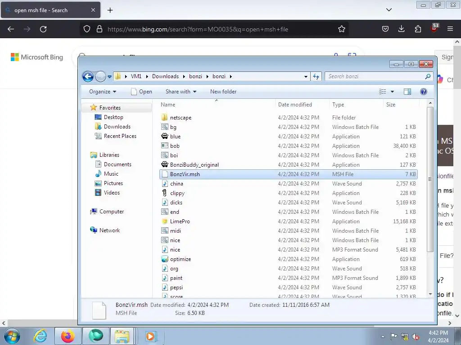Select the optimize application icon
Image resolution: width=461 pixels, height=345 pixels.
[165, 259]
